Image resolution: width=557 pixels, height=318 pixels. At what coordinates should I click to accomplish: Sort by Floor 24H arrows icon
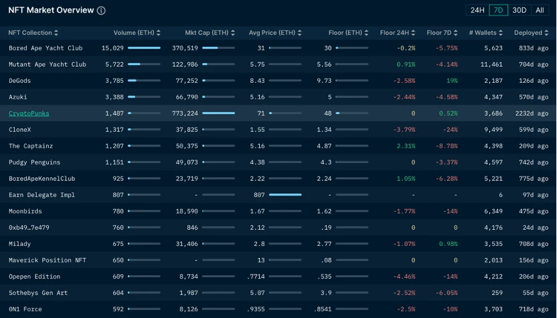[x=413, y=33]
